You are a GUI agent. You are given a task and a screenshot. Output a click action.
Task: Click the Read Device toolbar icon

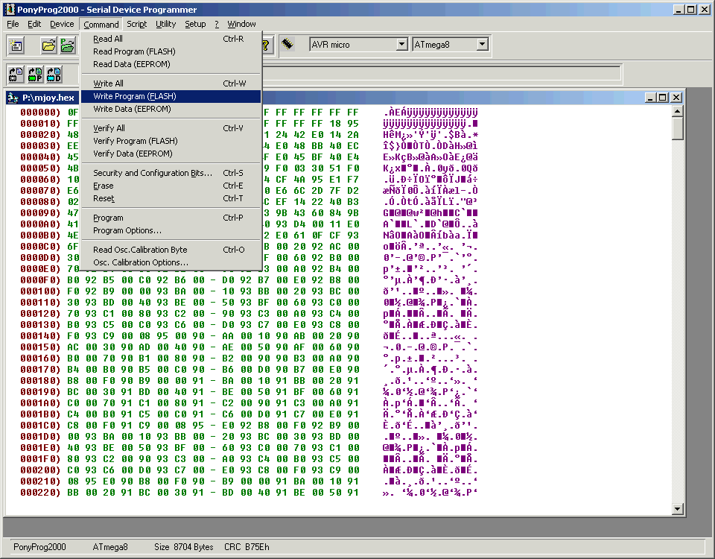tap(16, 74)
